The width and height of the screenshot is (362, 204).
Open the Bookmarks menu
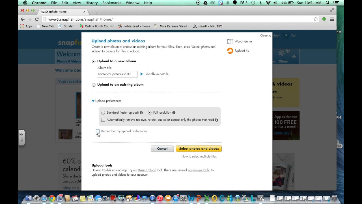pyautogui.click(x=111, y=3)
